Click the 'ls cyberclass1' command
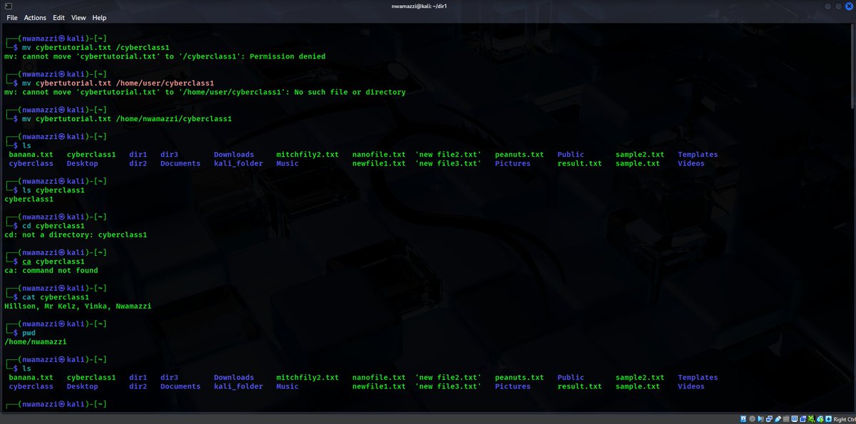Image resolution: width=856 pixels, height=424 pixels. [53, 190]
